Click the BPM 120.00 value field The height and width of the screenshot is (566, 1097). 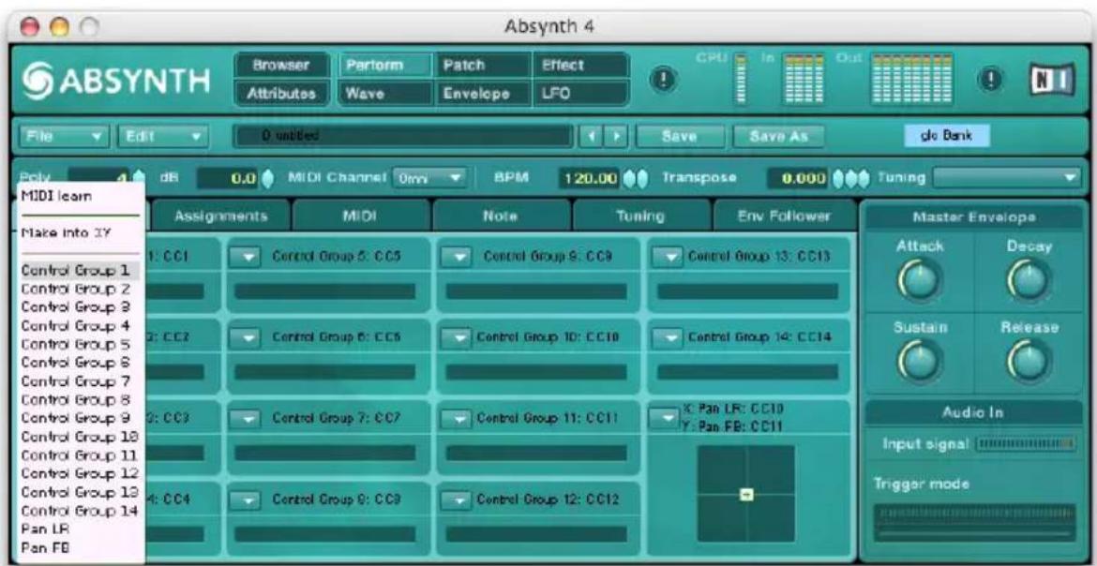click(589, 178)
